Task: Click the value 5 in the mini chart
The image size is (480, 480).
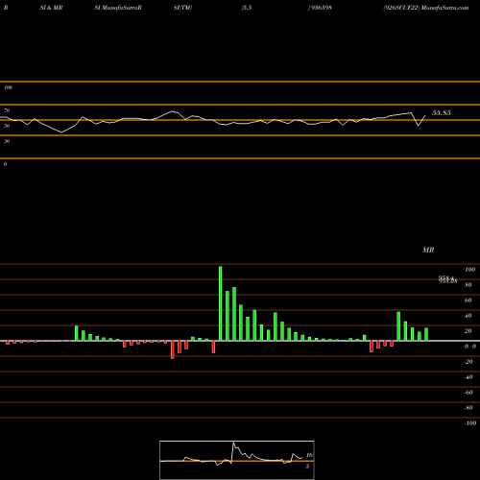Action: (307, 467)
